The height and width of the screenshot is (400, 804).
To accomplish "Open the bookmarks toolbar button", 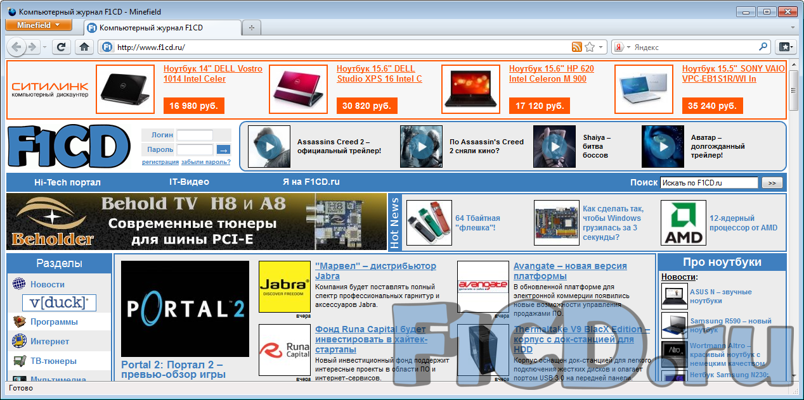I will click(785, 47).
